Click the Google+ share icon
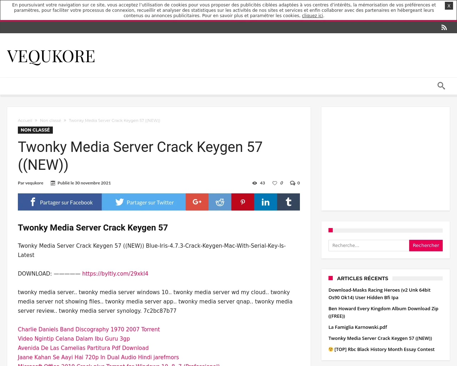 click(x=197, y=202)
